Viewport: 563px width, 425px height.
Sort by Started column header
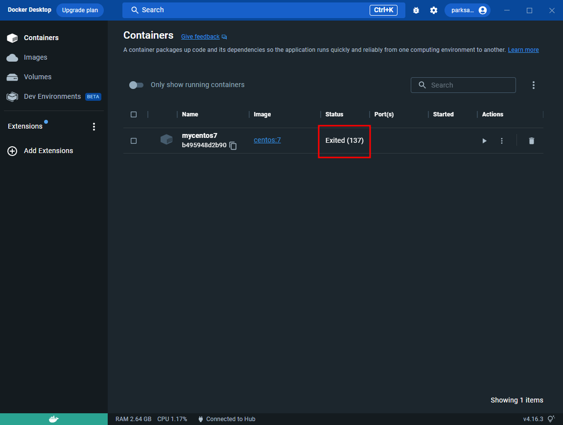(x=443, y=114)
